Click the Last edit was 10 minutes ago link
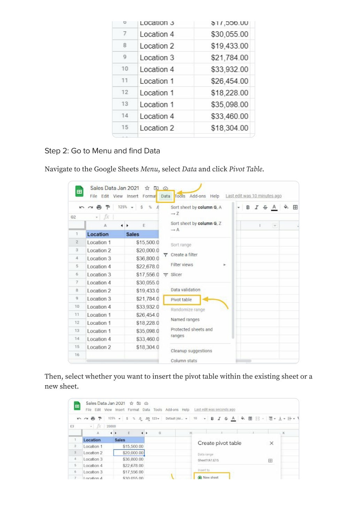The width and height of the screenshot is (357, 505). (253, 196)
